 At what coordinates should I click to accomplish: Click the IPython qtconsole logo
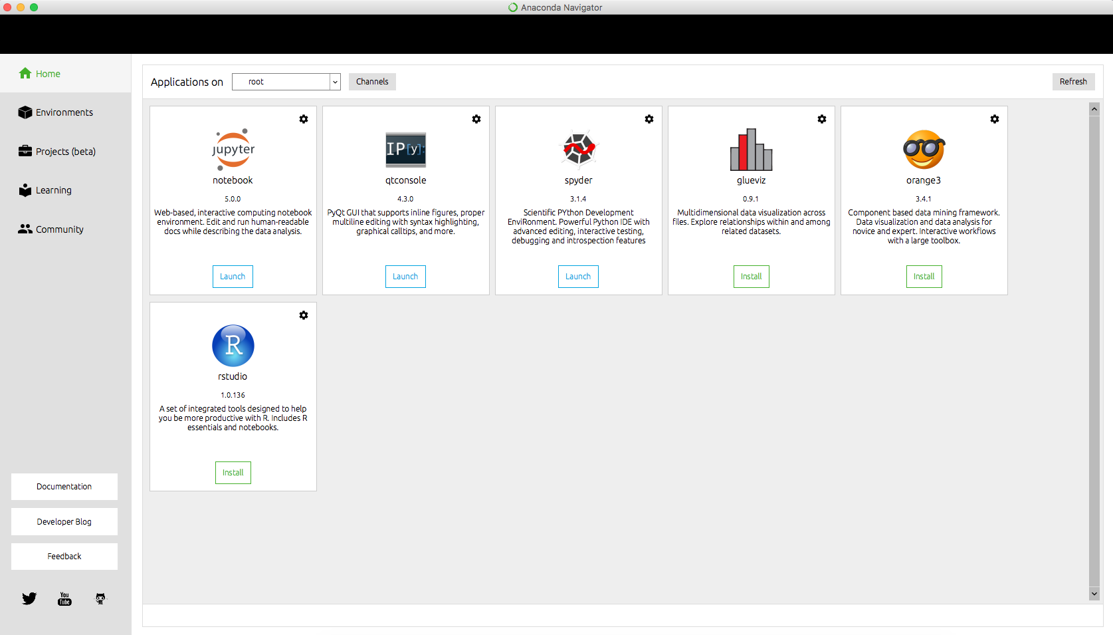click(x=406, y=150)
